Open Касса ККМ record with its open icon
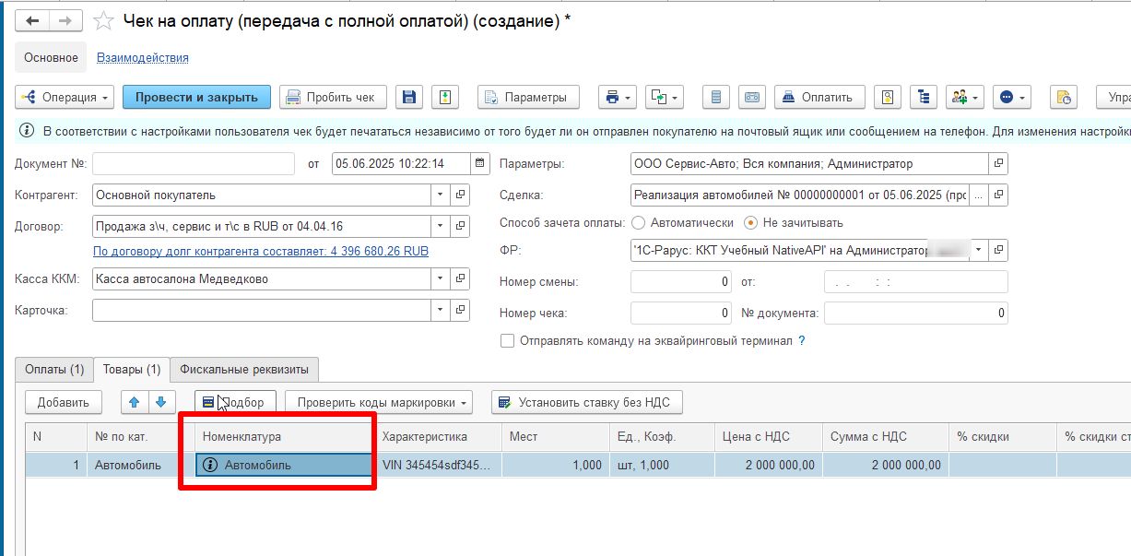Viewport: 1131px width, 556px height. tap(461, 279)
